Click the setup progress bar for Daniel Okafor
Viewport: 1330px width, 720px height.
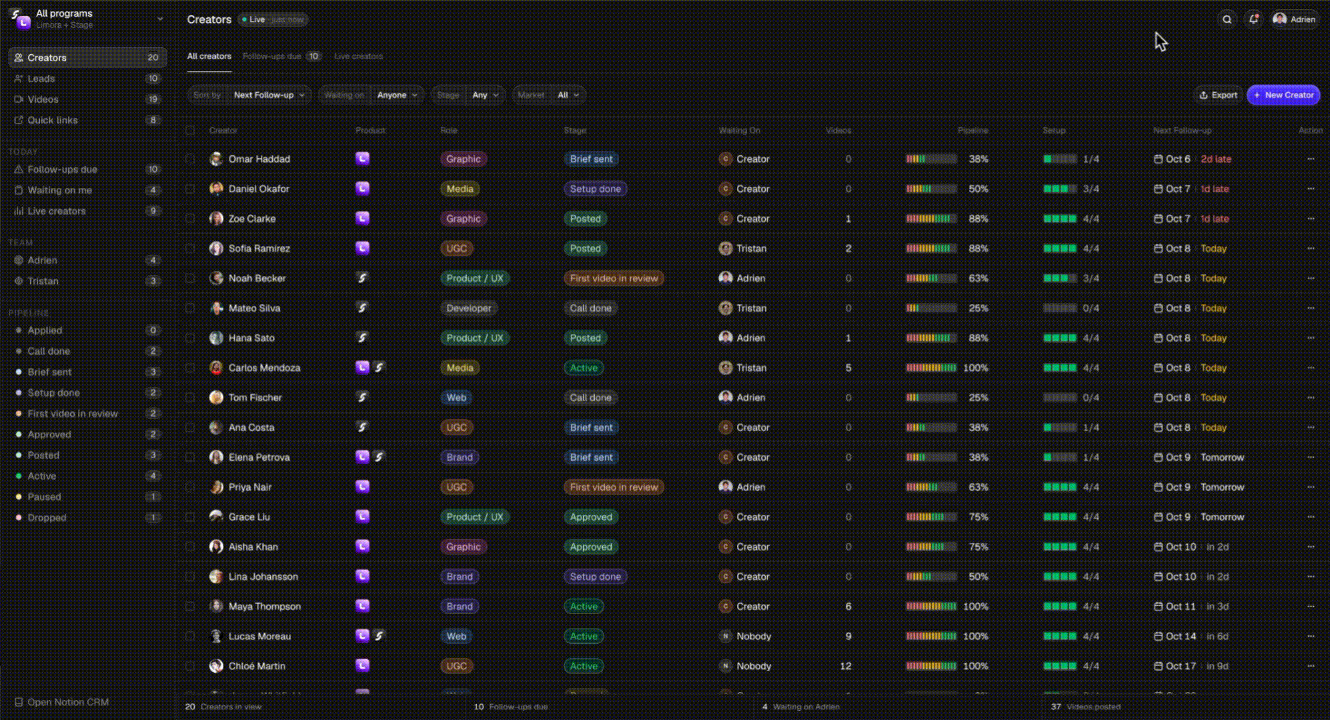click(x=1060, y=189)
